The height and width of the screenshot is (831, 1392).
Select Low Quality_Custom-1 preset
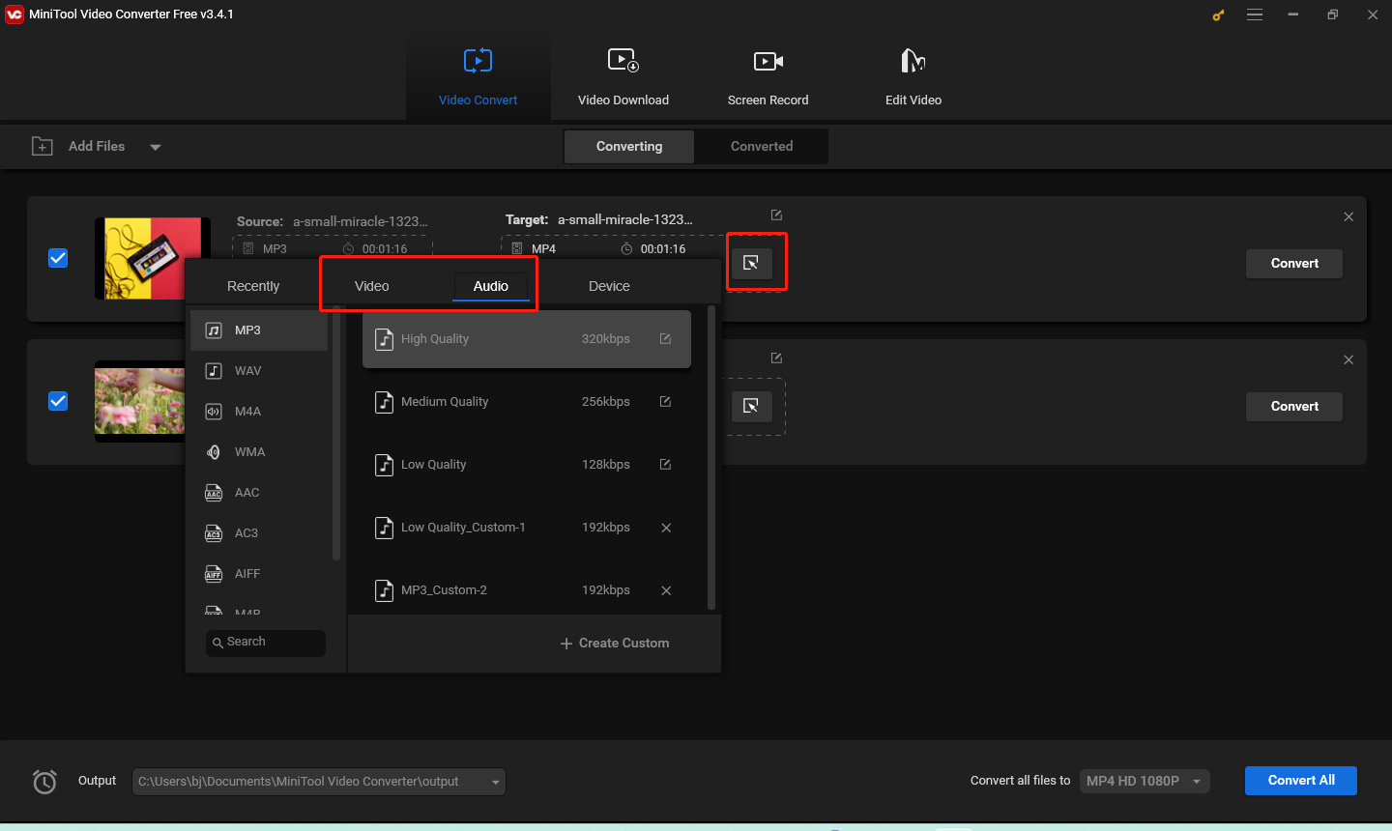527,528
